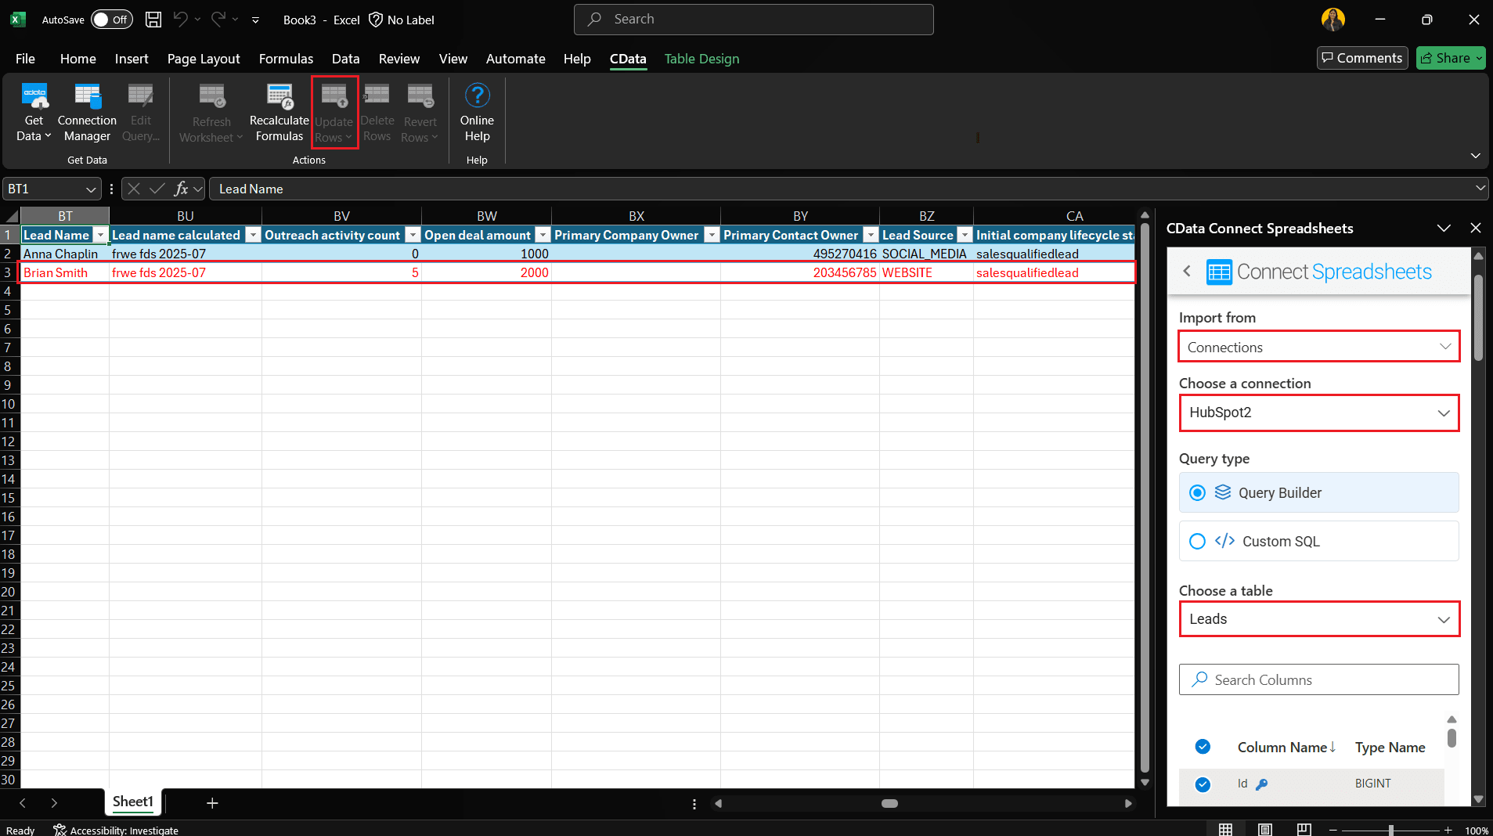Switch to the Table Design tab
This screenshot has height=836, width=1493.
coord(701,59)
